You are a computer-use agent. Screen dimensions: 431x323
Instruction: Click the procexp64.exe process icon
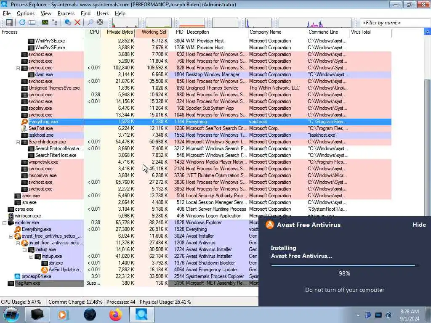pyautogui.click(x=18, y=276)
